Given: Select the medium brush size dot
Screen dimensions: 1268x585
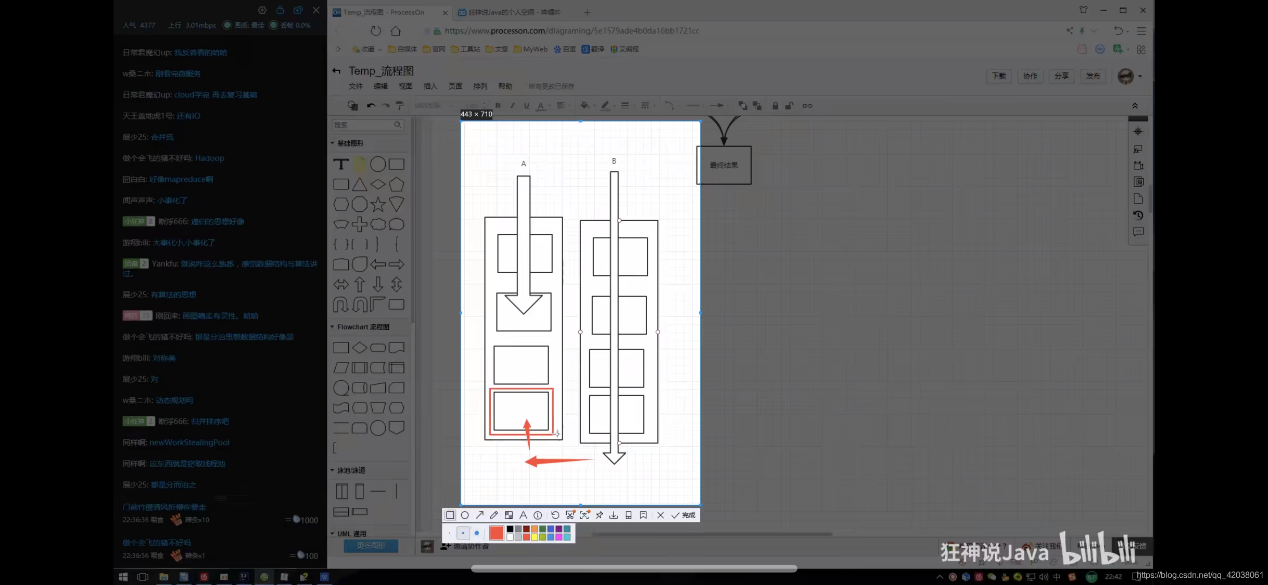Looking at the screenshot, I should coord(463,533).
